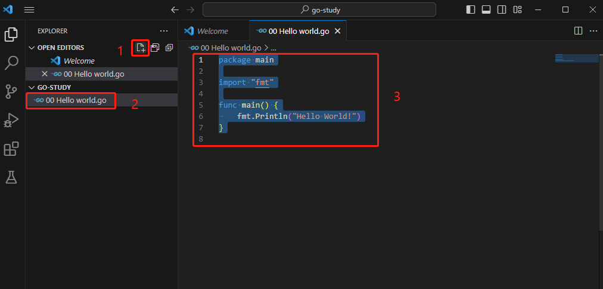The width and height of the screenshot is (603, 289).
Task: Click the EXPLORER panel title
Action: pos(52,31)
